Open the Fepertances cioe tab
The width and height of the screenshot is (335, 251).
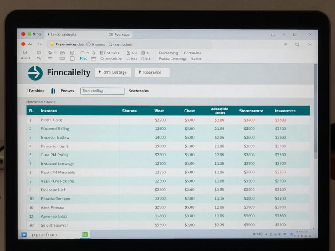coord(70,44)
